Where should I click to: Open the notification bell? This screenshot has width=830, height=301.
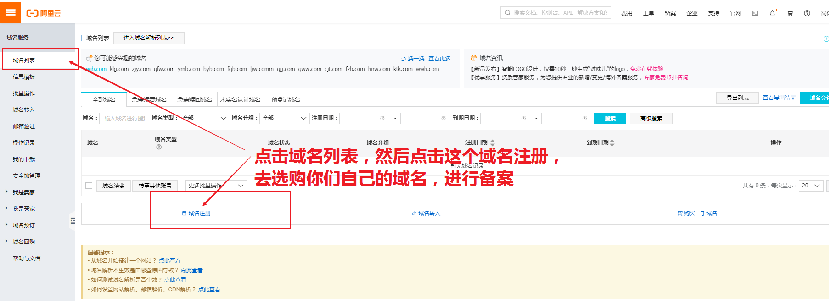[x=773, y=13]
